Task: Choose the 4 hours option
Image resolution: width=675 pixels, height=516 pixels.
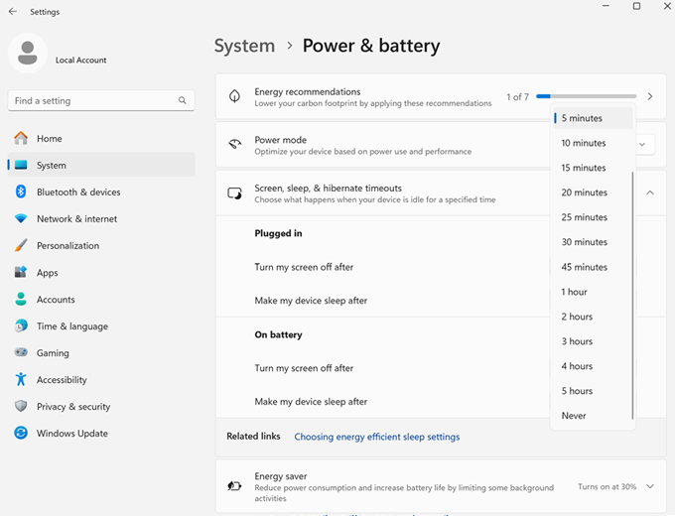Action: pyautogui.click(x=593, y=366)
